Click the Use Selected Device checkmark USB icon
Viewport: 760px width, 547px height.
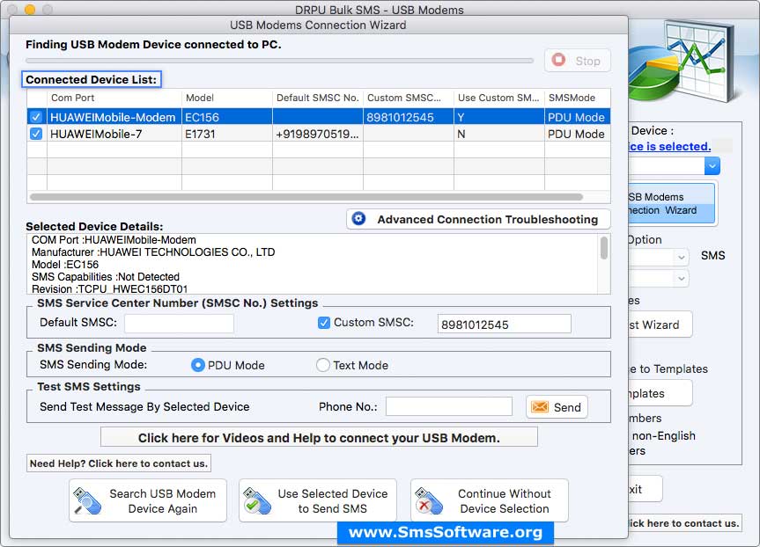257,501
